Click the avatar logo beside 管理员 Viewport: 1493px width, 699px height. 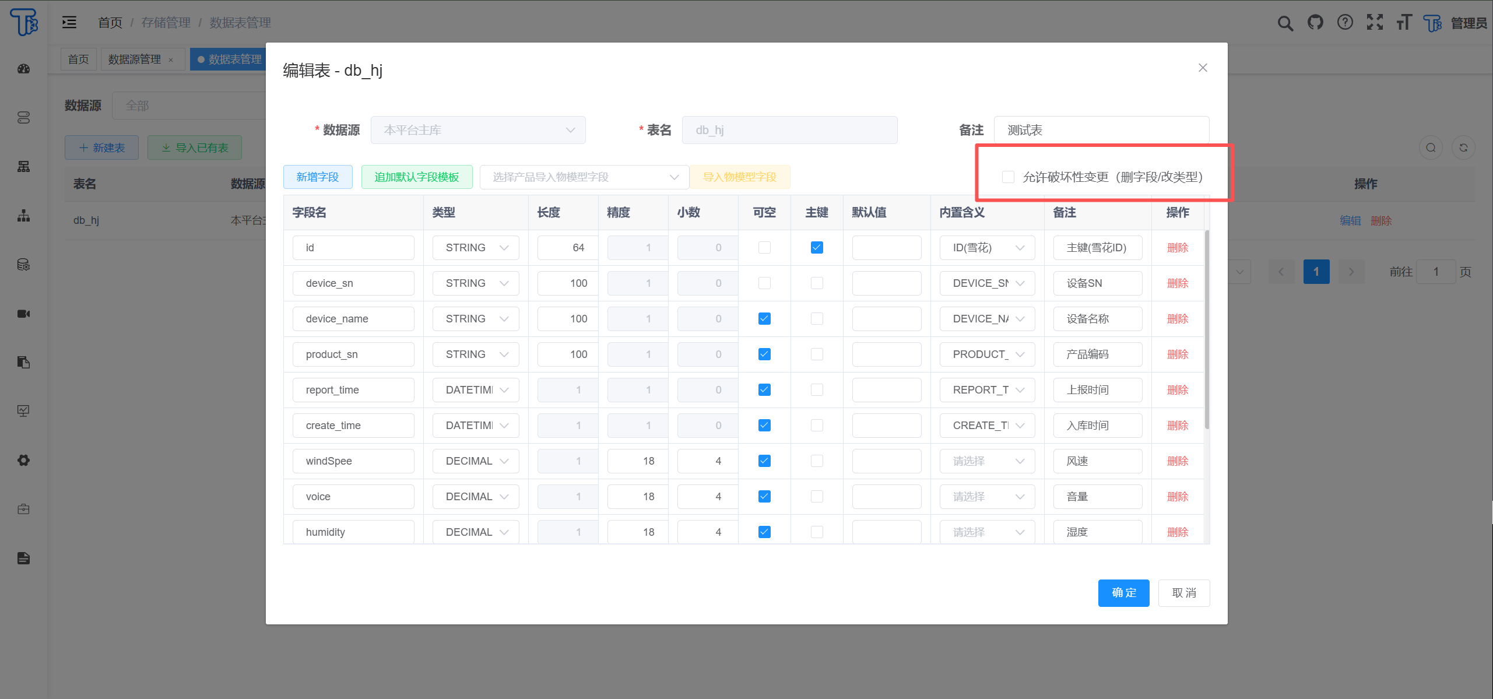[1432, 23]
